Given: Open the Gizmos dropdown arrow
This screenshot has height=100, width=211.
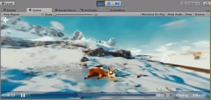Looking at the screenshot, I should pos(207,14).
